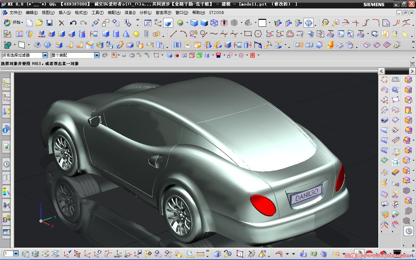Viewport: 416px width, 260px height.
Task: Click the Undo arrow icon
Action: coord(73,23)
